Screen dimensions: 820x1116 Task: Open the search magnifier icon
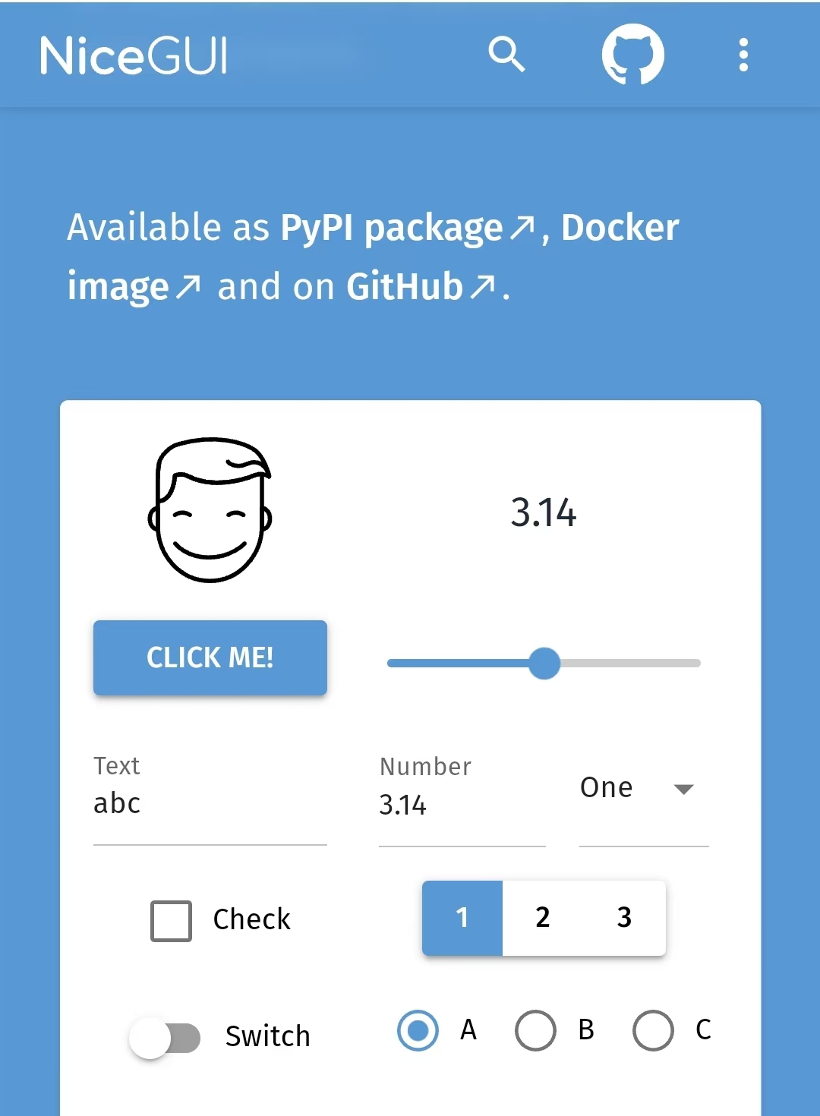coord(506,55)
